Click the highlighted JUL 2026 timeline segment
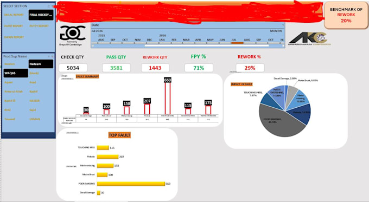The image size is (369, 202). pos(237,43)
